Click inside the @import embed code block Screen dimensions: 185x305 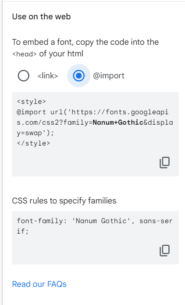point(95,134)
